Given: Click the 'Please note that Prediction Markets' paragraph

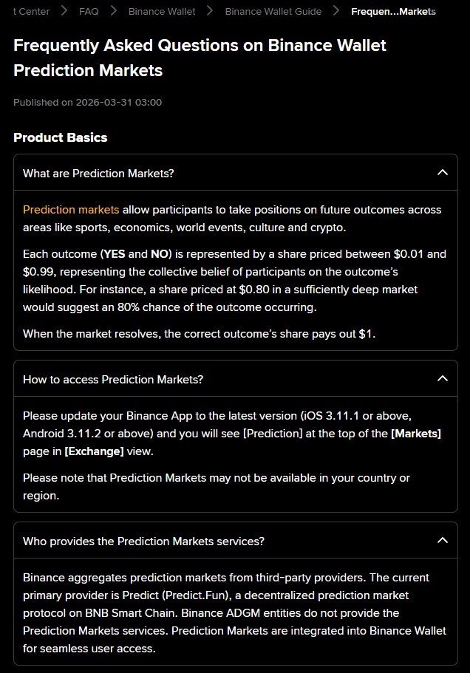Looking at the screenshot, I should coord(216,487).
